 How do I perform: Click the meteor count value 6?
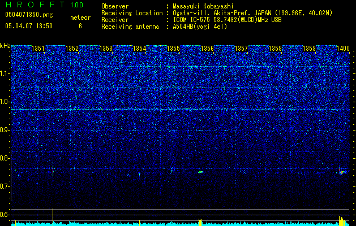(80, 26)
